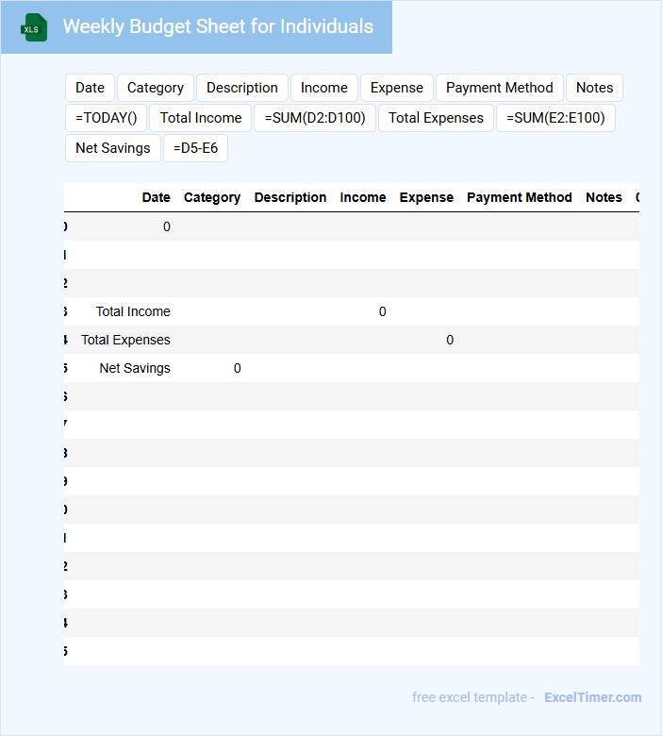Viewport: 662px width, 736px height.
Task: Click the =SUM(D2:D100) formula chip
Action: point(315,118)
